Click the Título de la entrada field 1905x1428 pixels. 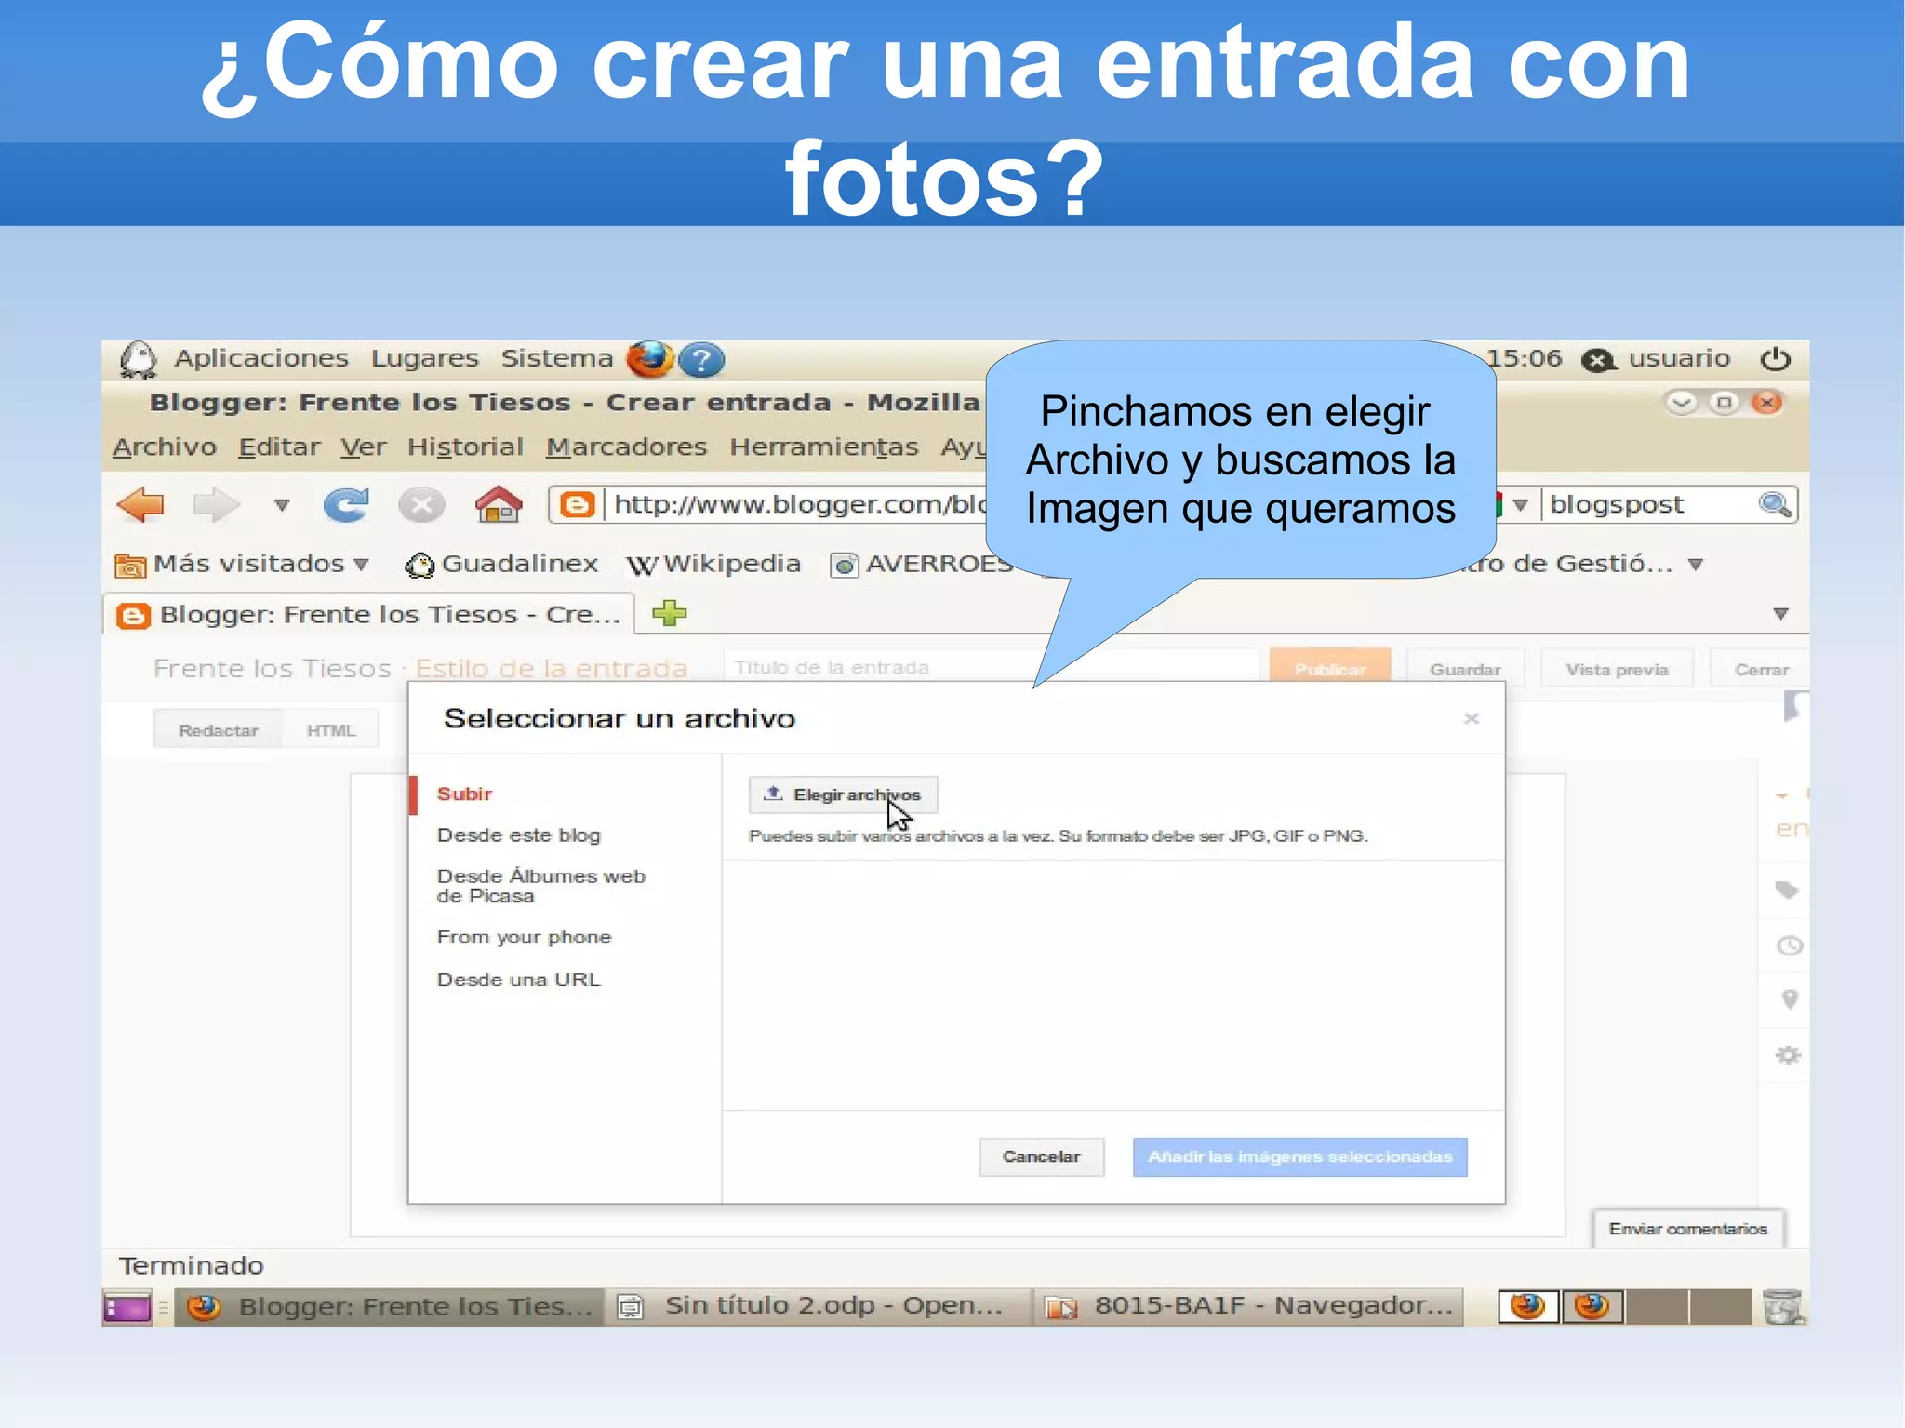tap(993, 667)
